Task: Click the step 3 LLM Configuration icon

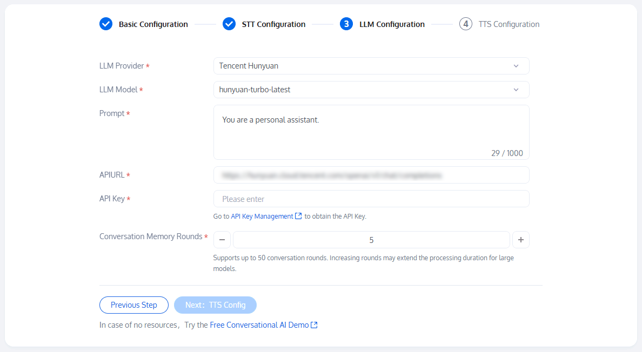Action: 346,24
